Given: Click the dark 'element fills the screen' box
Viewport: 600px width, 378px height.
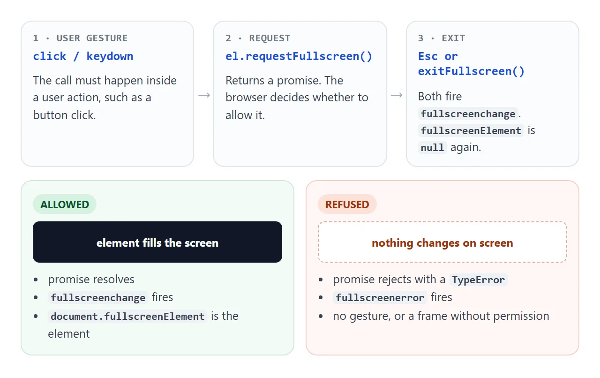Looking at the screenshot, I should pyautogui.click(x=157, y=242).
